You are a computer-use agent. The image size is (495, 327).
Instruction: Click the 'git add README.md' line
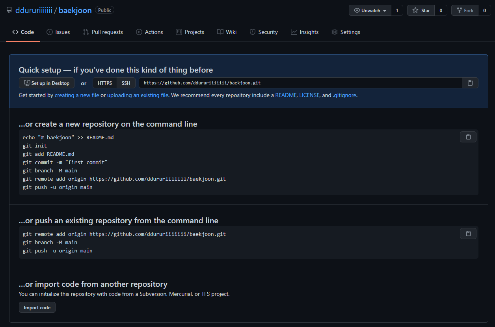point(48,154)
